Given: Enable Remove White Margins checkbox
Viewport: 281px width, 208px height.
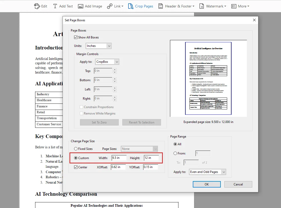Looking at the screenshot, I should tap(81, 113).
